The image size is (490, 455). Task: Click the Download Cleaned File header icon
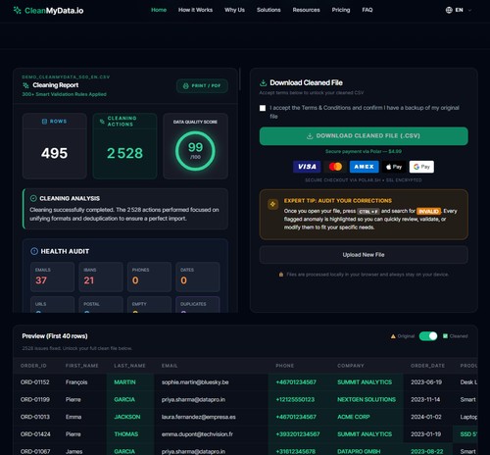pyautogui.click(x=263, y=83)
